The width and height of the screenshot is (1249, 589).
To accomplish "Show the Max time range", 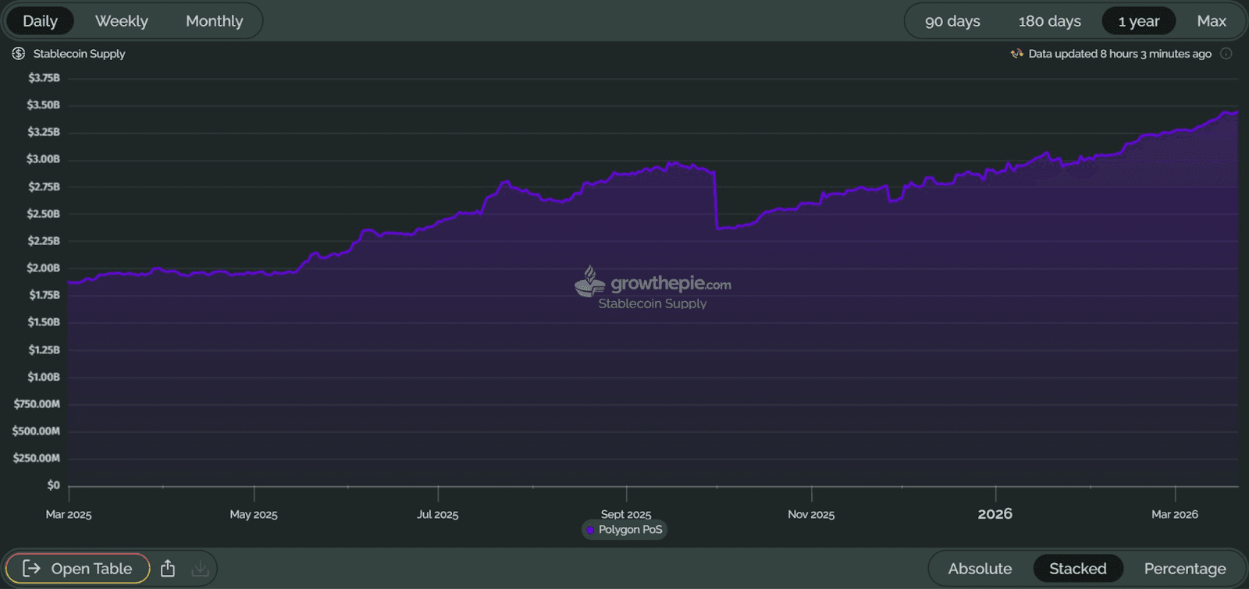I will coord(1211,21).
